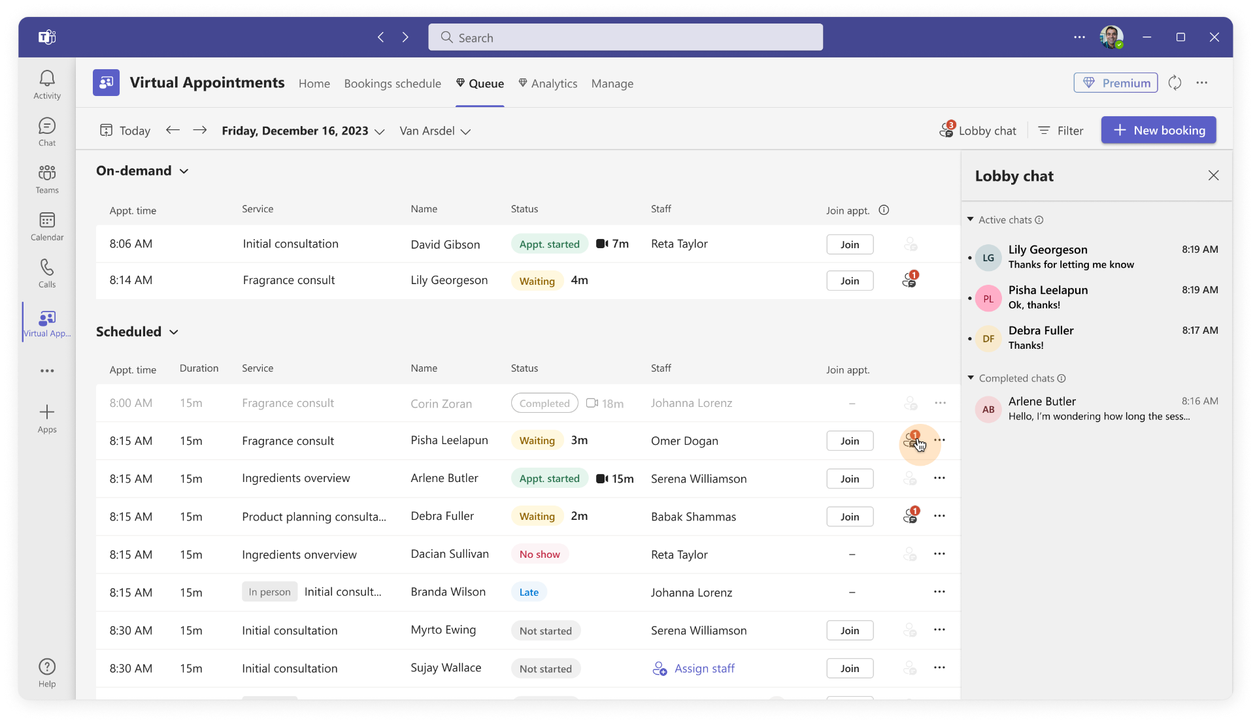Click info icon next to Join appt.

pyautogui.click(x=884, y=210)
